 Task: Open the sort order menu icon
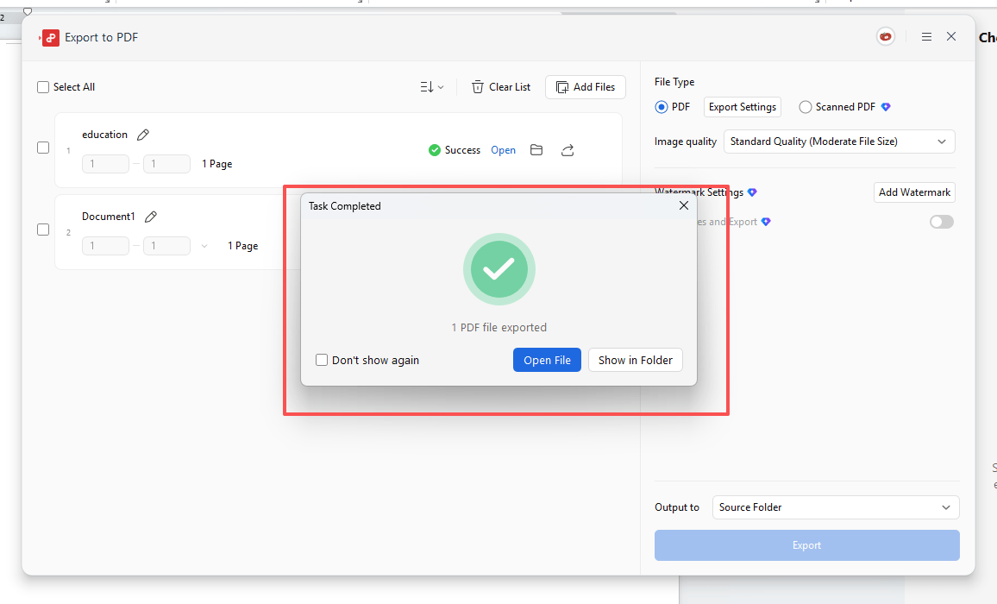pyautogui.click(x=431, y=87)
